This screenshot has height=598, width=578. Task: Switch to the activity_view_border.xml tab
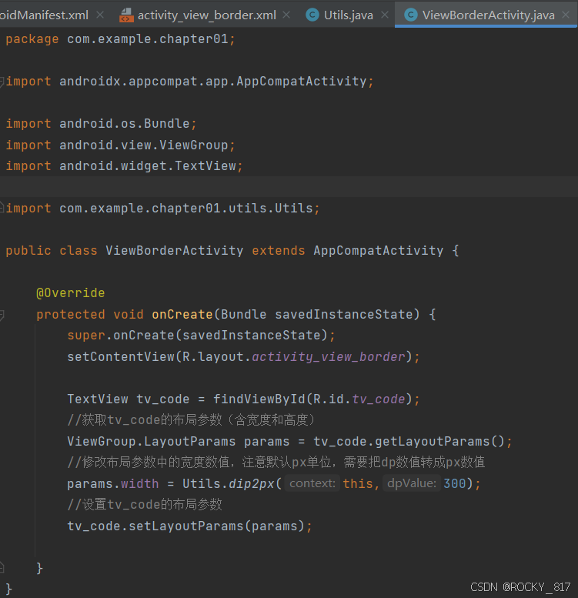(206, 15)
